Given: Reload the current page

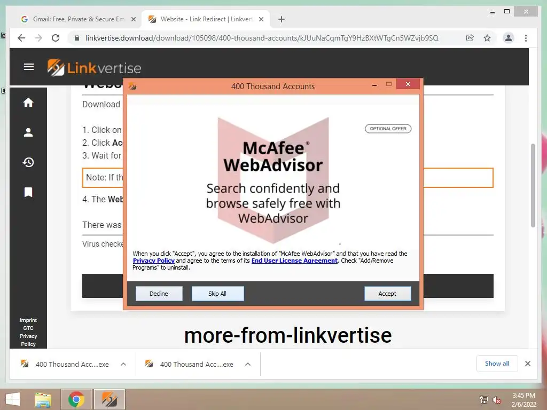Looking at the screenshot, I should (x=56, y=38).
